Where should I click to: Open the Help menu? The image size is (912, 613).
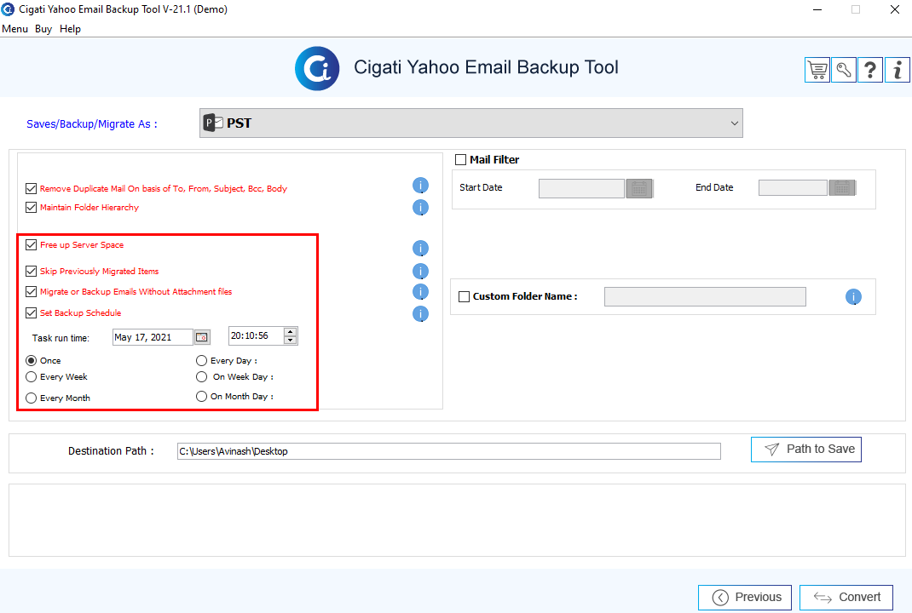point(71,29)
